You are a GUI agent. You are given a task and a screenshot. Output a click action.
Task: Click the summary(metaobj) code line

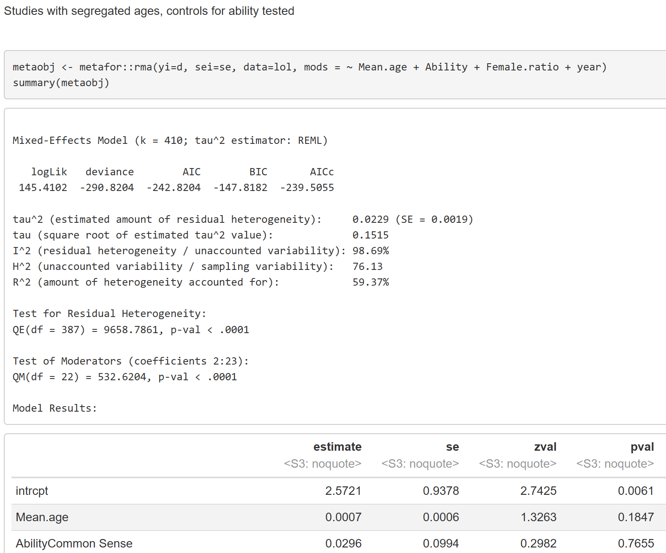61,83
